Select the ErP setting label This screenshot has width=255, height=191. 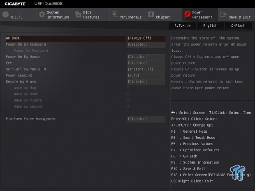pos(9,63)
